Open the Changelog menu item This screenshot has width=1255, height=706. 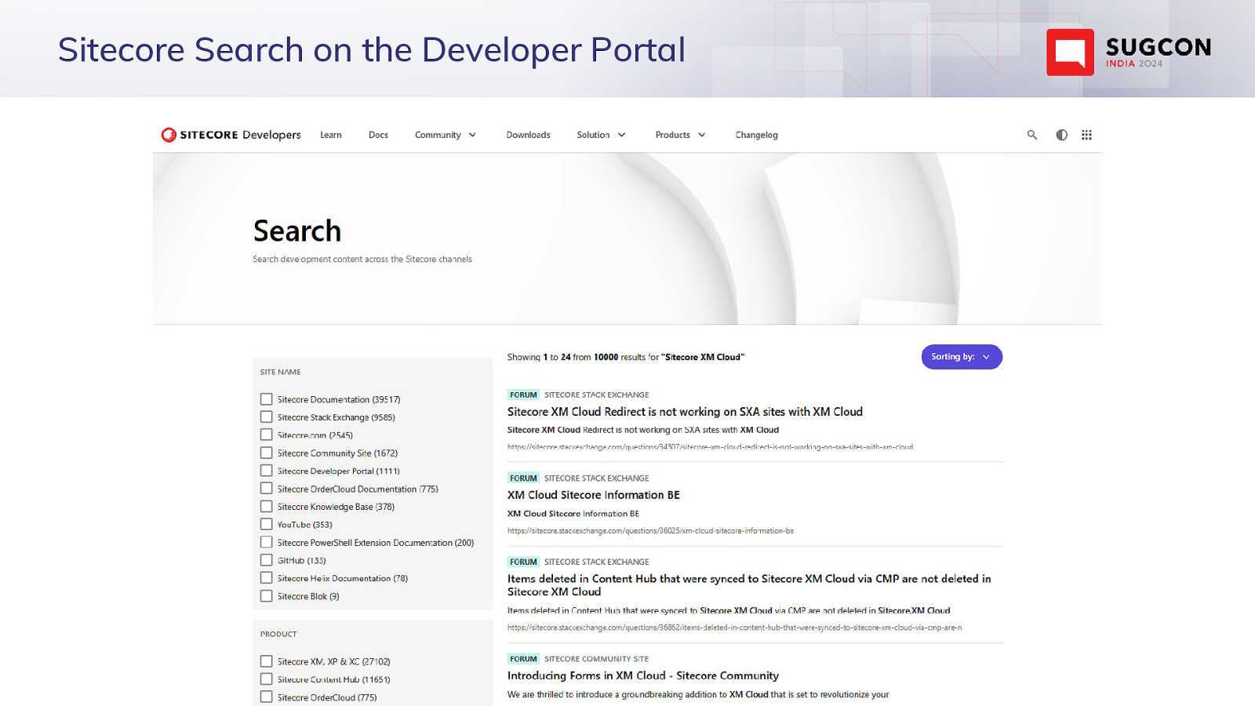click(756, 135)
